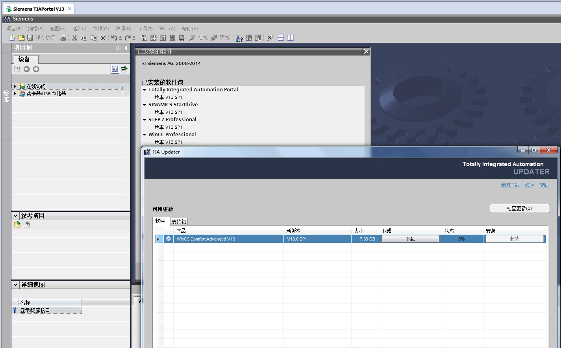The image size is (561, 348).
Task: Expand the 读卡器/USB 存储器 tree node
Action: pyautogui.click(x=15, y=94)
